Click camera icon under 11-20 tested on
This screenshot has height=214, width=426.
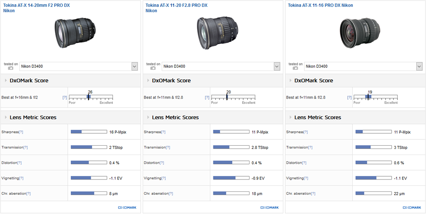[x=153, y=68]
